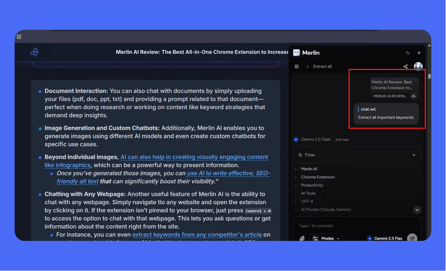The width and height of the screenshot is (446, 271).
Task: Open link AI can also help in creating visually
Action: click(194, 157)
